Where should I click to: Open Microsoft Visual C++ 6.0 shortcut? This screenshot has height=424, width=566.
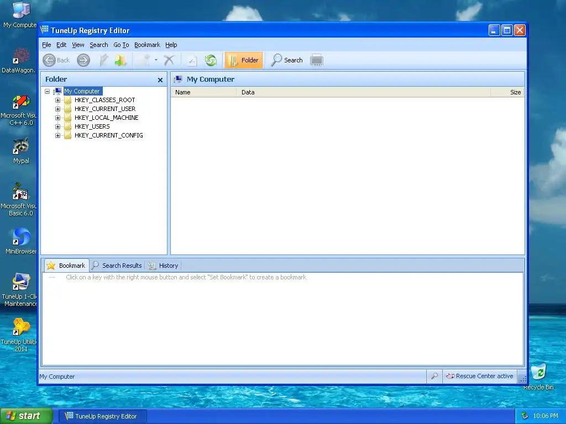(x=19, y=110)
